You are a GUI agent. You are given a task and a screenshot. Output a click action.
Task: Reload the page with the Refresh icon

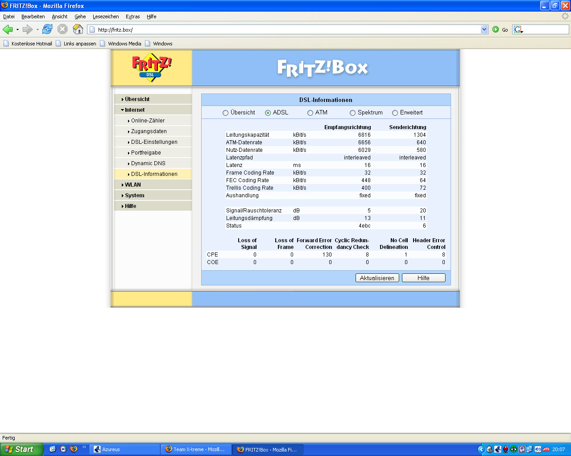47,29
